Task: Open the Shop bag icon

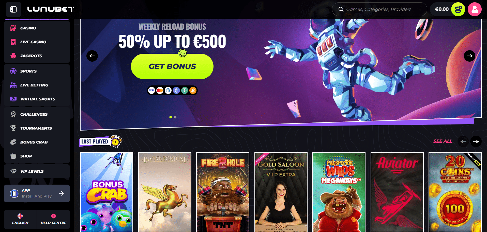Action: pos(13,156)
